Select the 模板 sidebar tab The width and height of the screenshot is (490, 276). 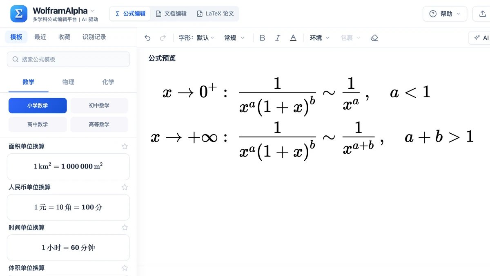(x=16, y=37)
